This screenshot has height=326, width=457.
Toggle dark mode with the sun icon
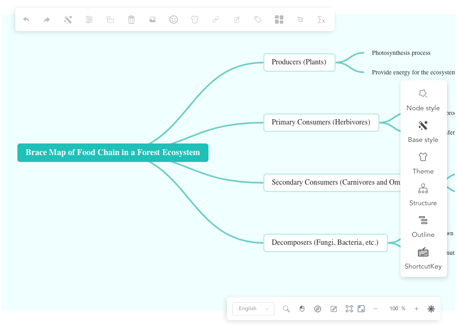(431, 309)
